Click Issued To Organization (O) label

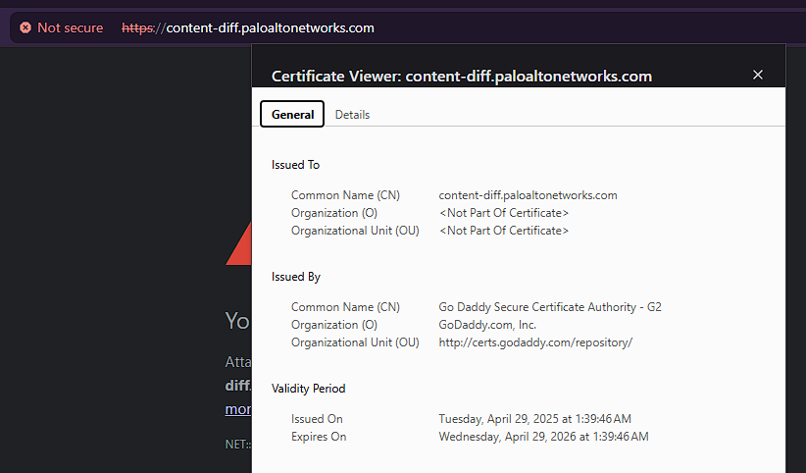(334, 213)
